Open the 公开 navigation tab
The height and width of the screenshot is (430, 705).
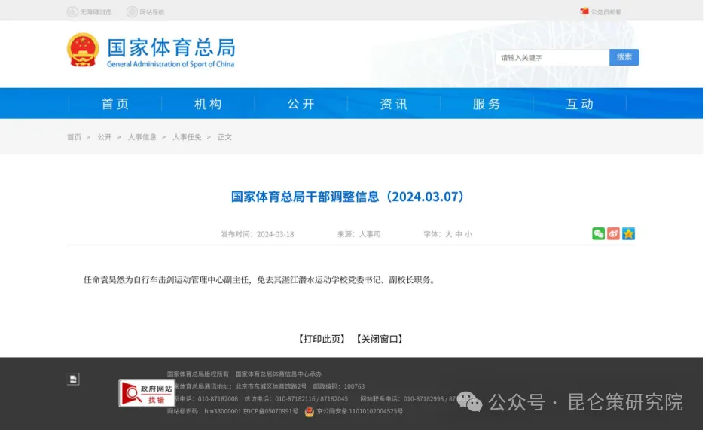[x=301, y=104]
